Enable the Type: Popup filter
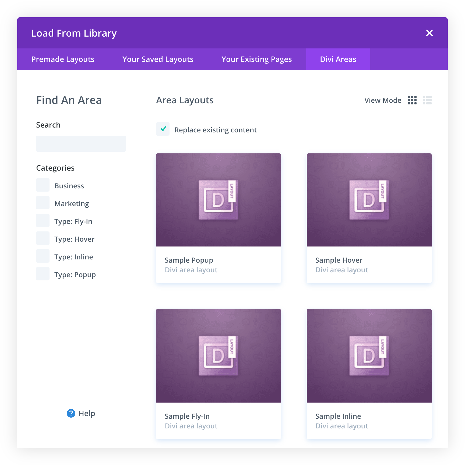465x465 pixels. tap(43, 274)
